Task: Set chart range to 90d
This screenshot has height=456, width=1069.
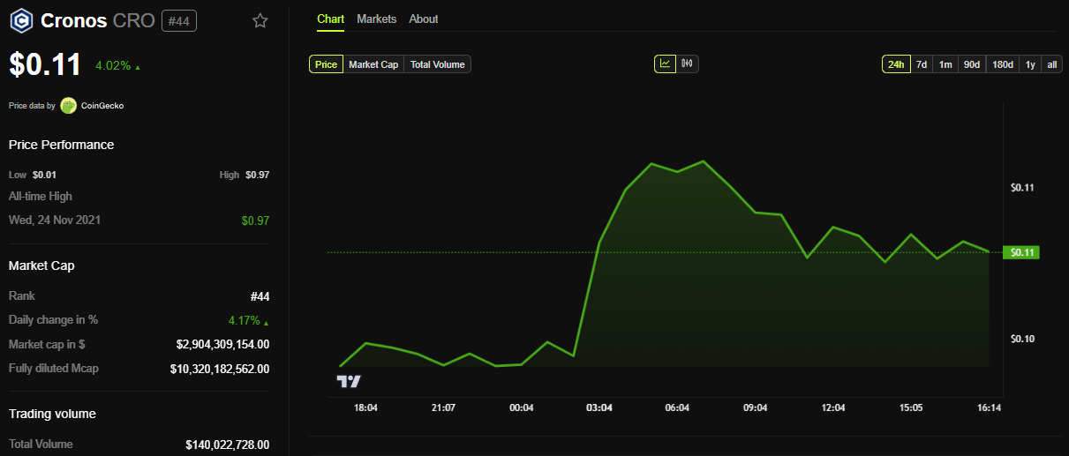Action: (x=972, y=64)
